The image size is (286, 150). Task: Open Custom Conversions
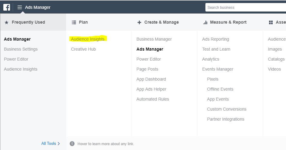point(227,109)
